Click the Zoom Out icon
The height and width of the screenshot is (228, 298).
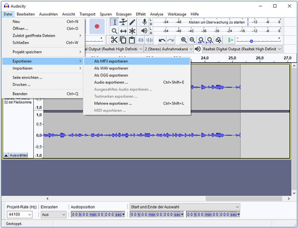click(192, 40)
